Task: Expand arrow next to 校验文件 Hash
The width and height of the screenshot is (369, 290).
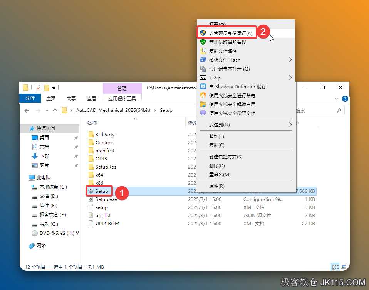Action: click(290, 60)
